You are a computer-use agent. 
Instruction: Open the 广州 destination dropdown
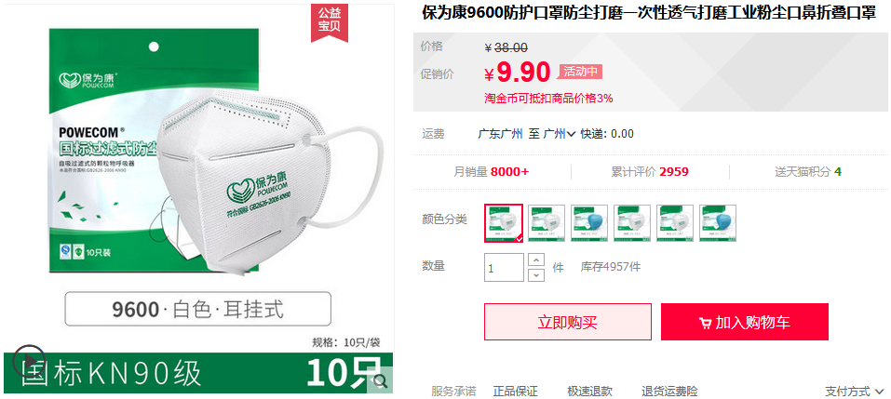tap(560, 134)
